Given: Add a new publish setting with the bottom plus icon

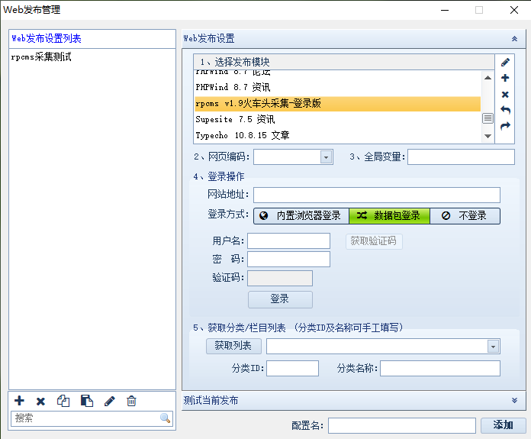Looking at the screenshot, I should (19, 401).
